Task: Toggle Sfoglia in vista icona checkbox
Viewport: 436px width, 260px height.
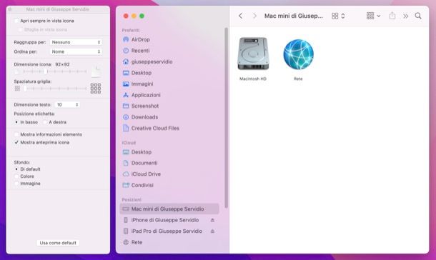Action: coord(20,29)
